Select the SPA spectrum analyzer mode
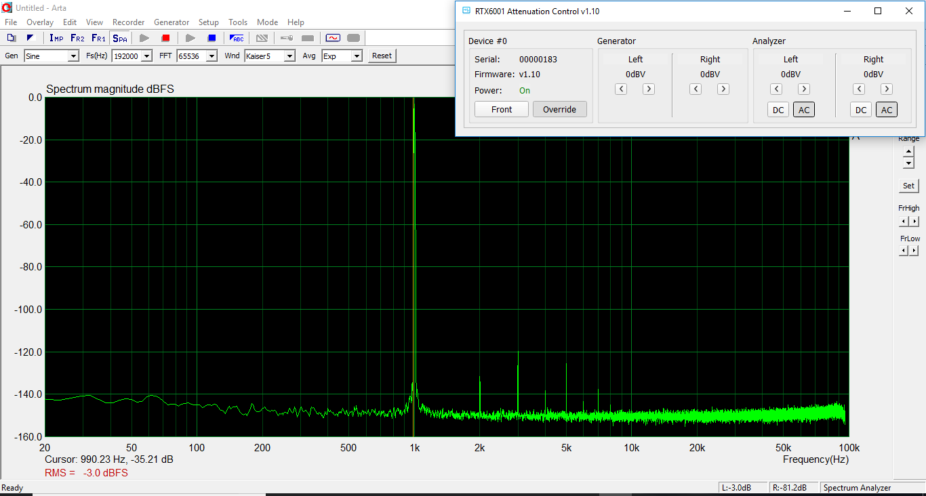 [119, 38]
